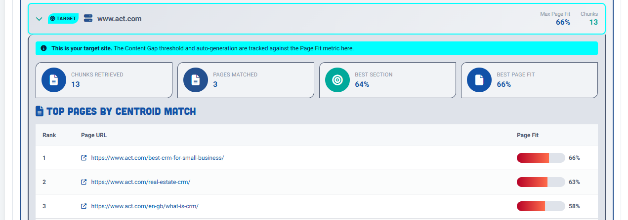628x220 pixels.
Task: Click the Best Page Fit file icon
Action: pos(479,80)
